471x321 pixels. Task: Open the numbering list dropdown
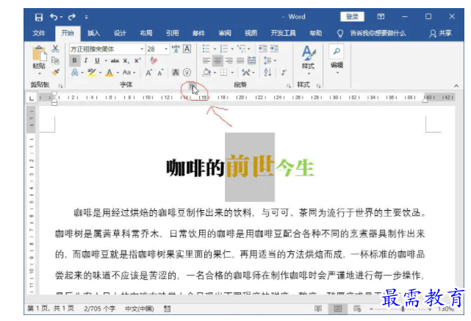tap(232, 48)
